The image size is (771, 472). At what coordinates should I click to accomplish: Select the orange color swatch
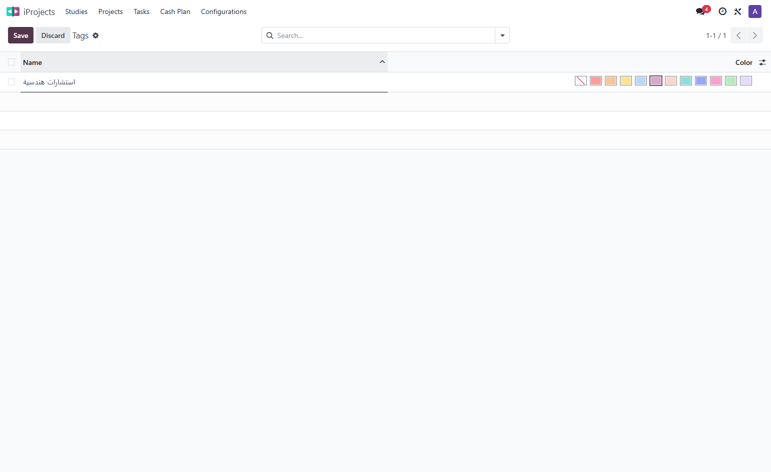coord(611,81)
